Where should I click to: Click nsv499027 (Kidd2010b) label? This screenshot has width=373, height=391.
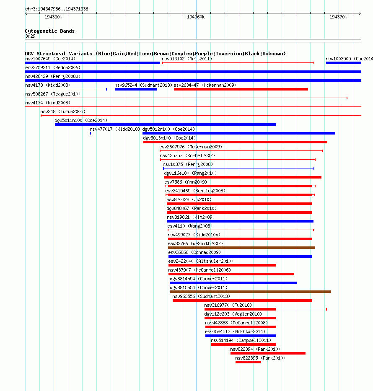[194, 235]
